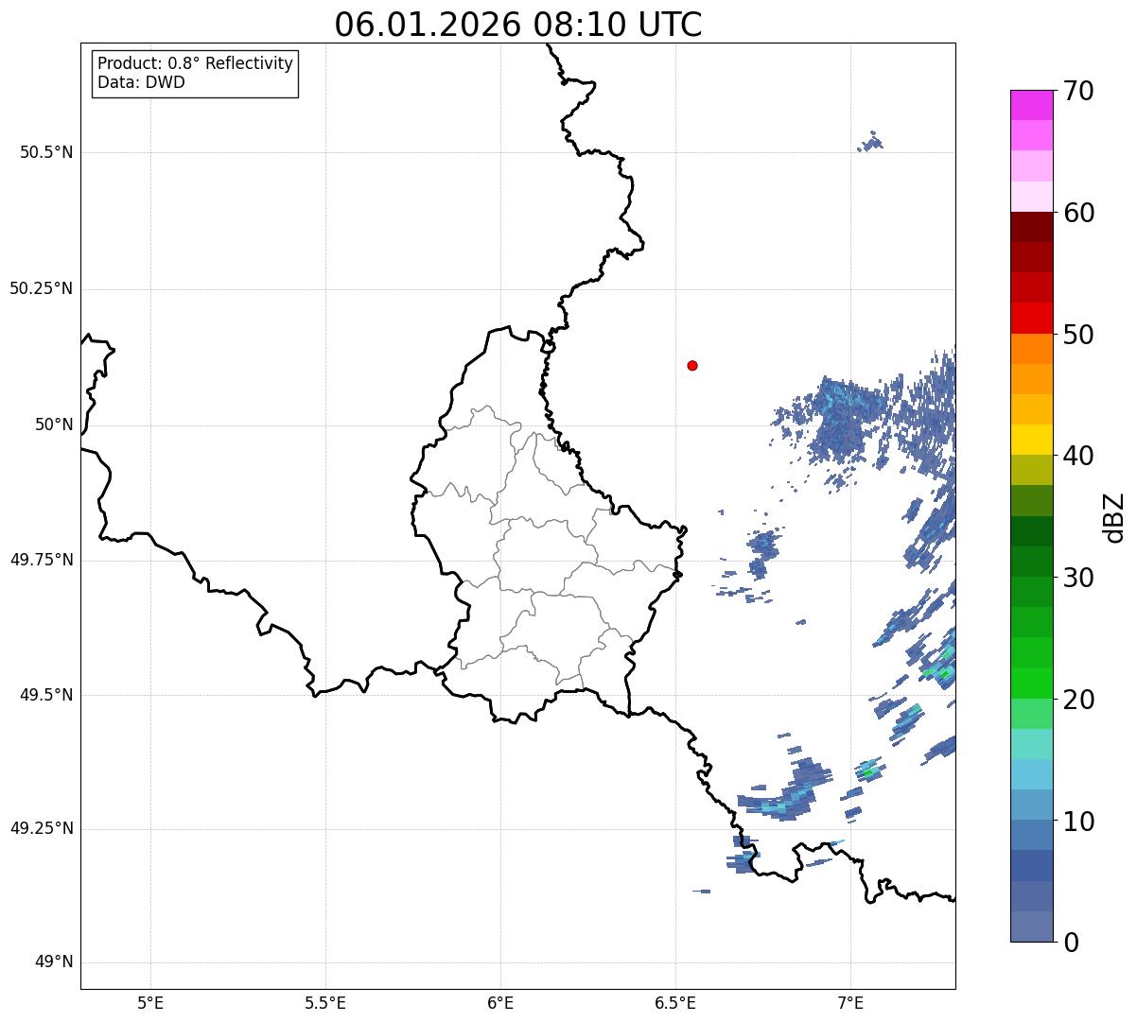
Task: Click the 60 tick label on colorbar
Action: pos(1079,213)
